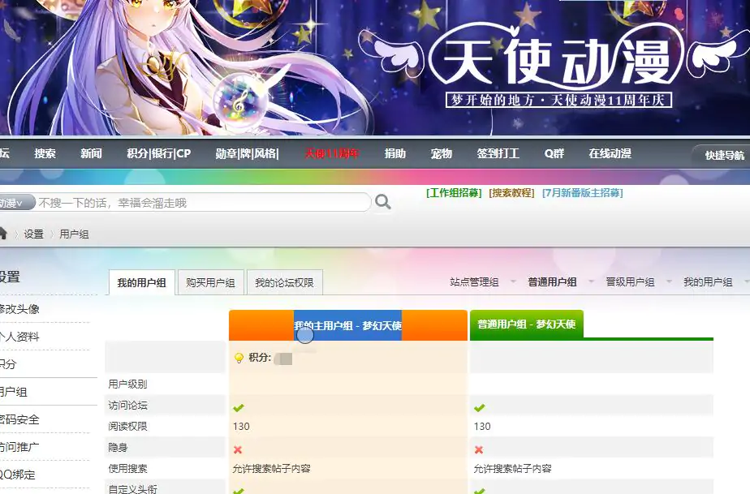Open 勋章|牌|风格| menu item
The width and height of the screenshot is (750, 494).
coord(248,153)
